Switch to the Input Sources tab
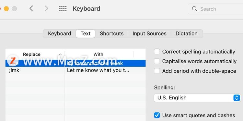The width and height of the screenshot is (243, 121). [x=149, y=34]
